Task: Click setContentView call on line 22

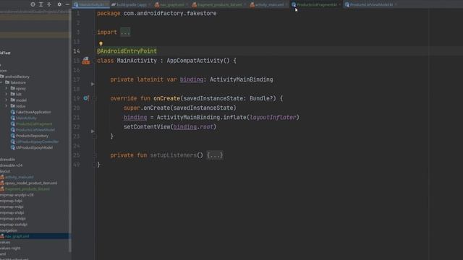Action: point(147,127)
